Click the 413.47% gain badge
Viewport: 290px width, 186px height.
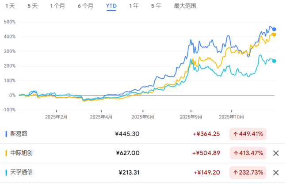coord(248,153)
